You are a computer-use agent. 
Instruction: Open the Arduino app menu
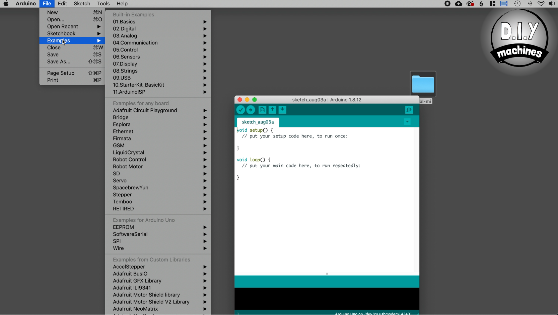(26, 4)
